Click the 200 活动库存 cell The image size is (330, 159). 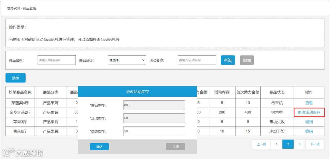coord(222,112)
